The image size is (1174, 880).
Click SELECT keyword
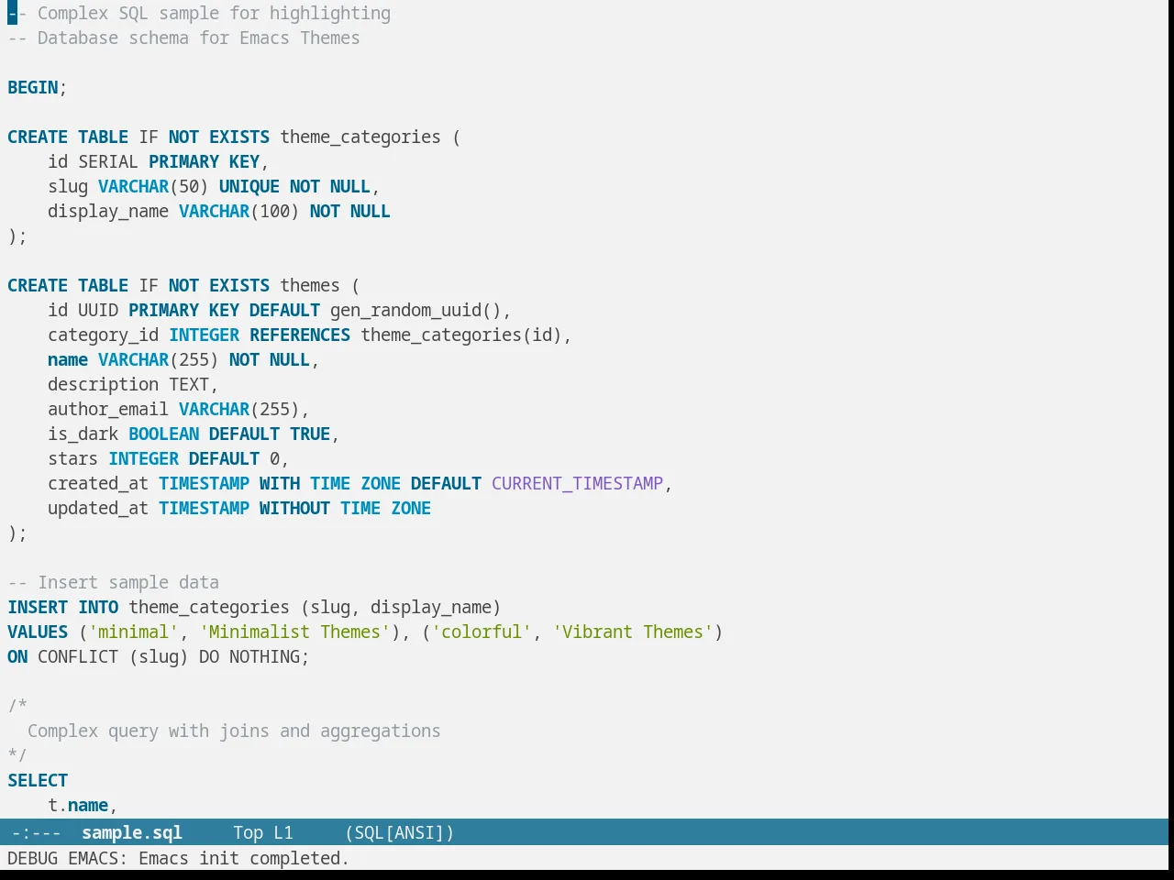coord(38,780)
